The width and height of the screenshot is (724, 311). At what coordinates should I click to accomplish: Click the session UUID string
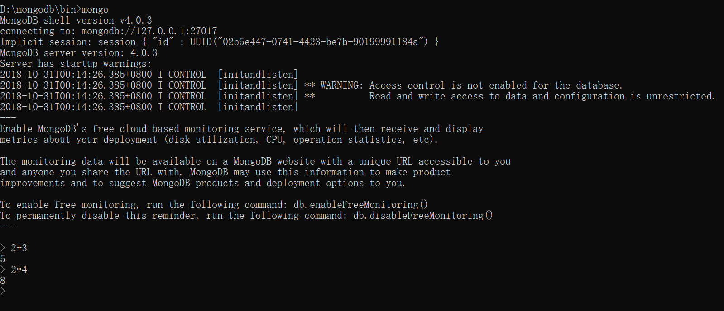click(x=309, y=42)
